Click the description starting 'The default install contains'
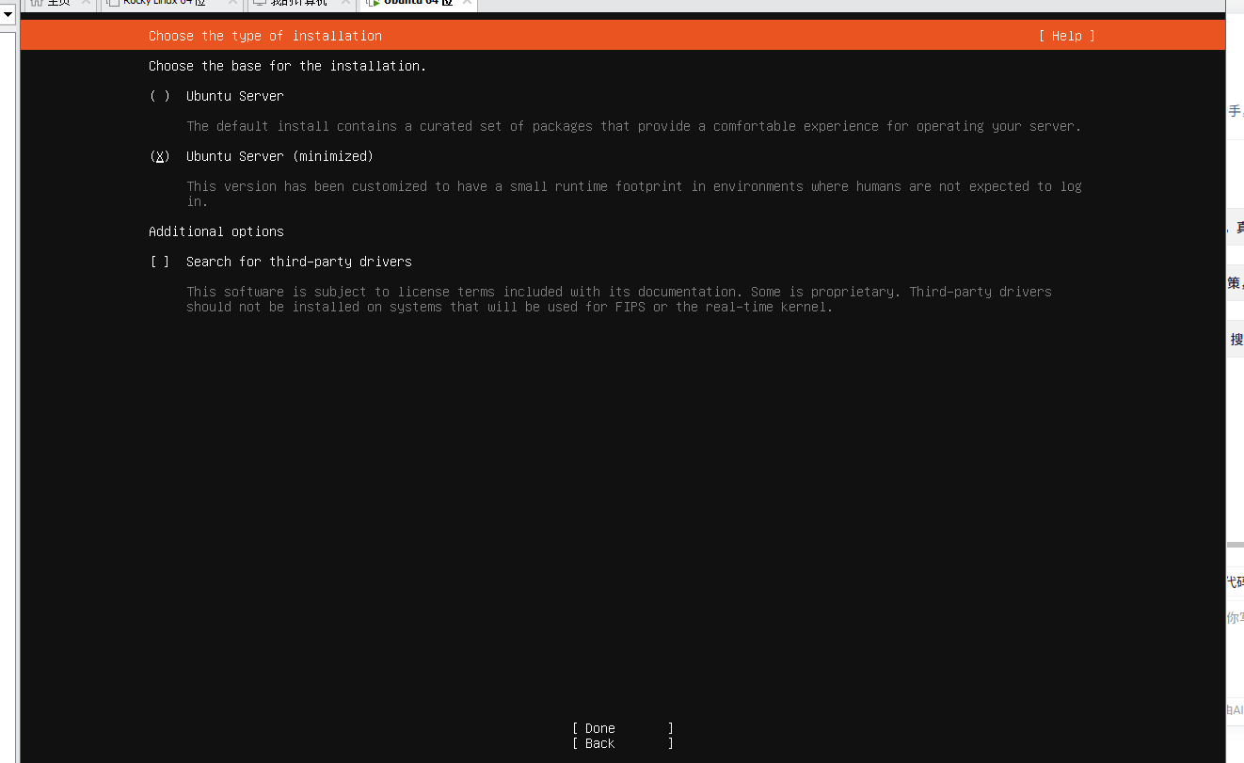1244x763 pixels. tap(633, 126)
